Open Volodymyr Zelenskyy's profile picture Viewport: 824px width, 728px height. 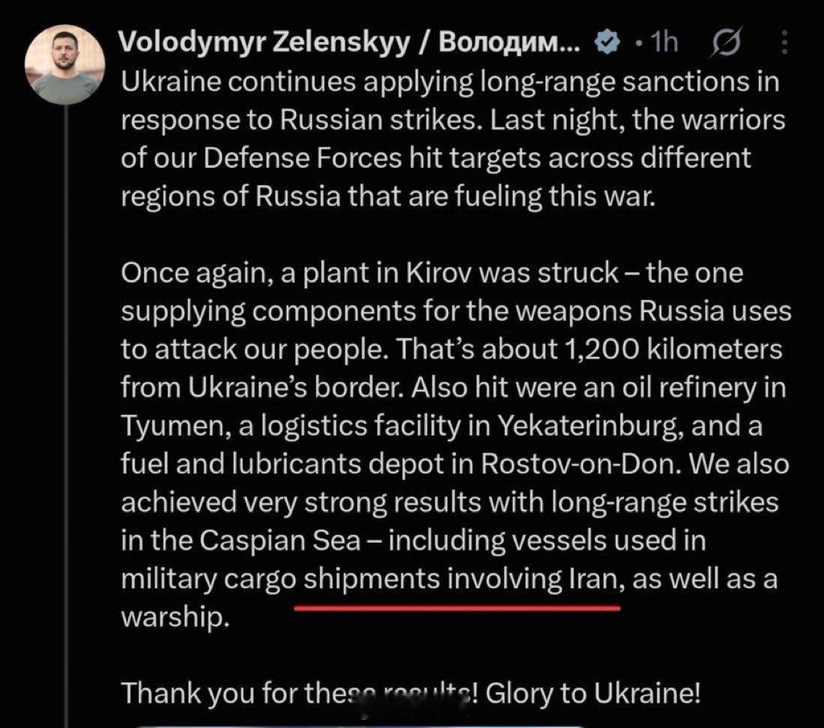click(x=65, y=64)
